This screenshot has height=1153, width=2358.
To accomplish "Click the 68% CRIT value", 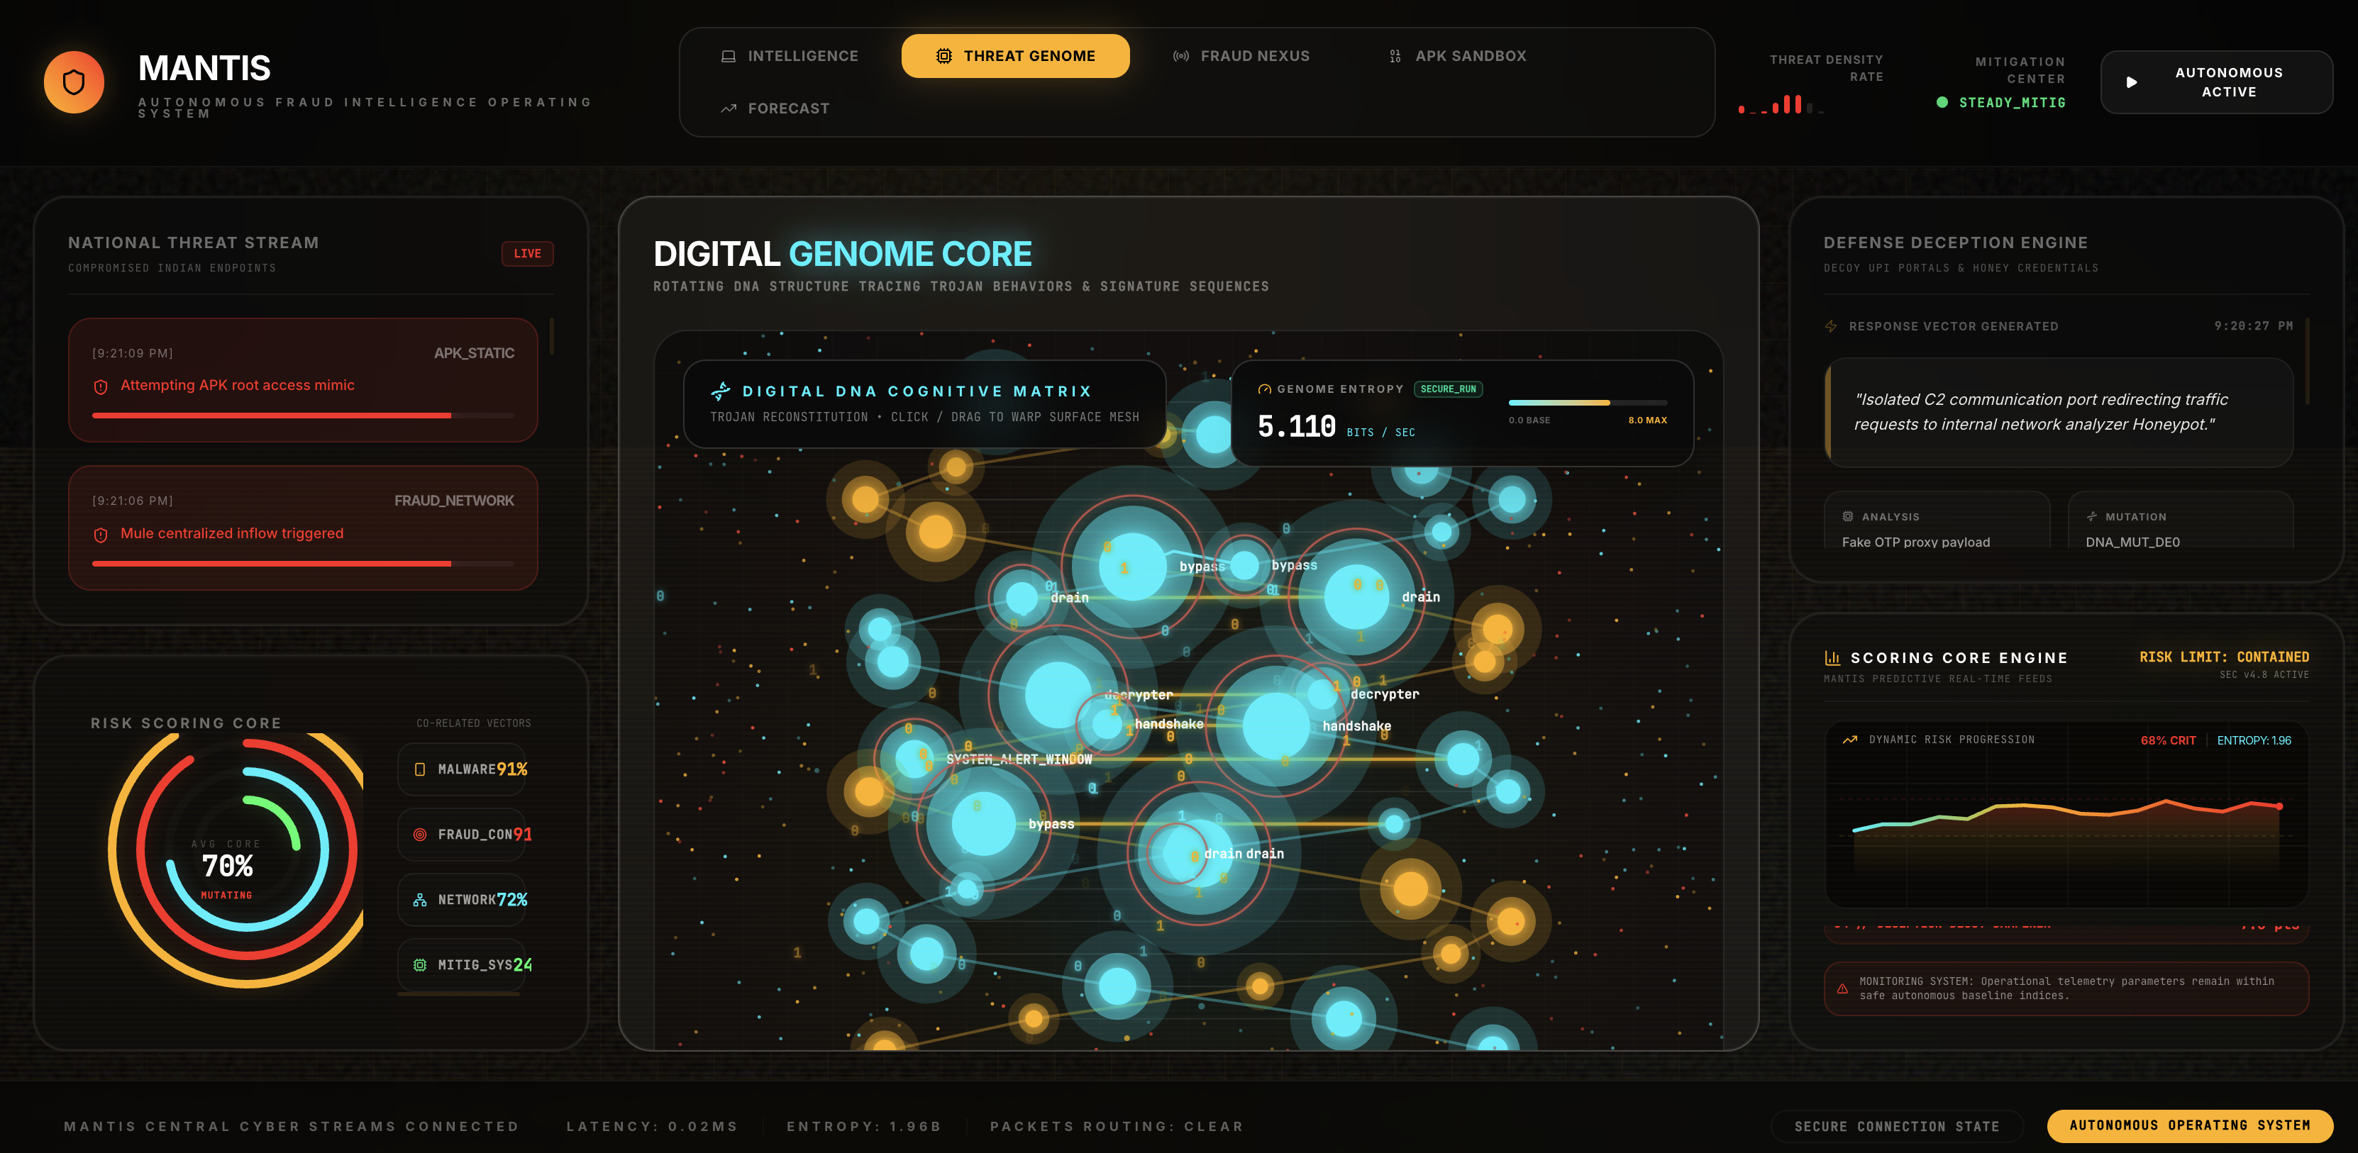I will click(2168, 740).
